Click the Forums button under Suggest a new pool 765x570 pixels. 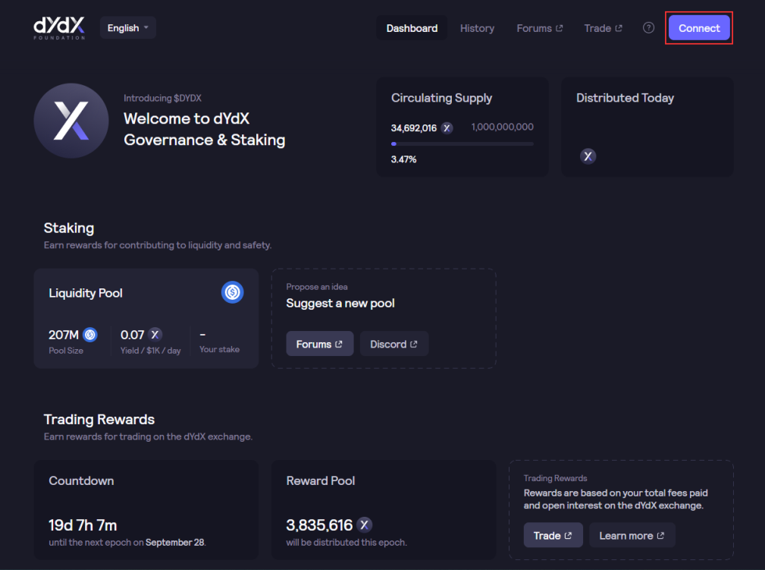click(x=319, y=344)
